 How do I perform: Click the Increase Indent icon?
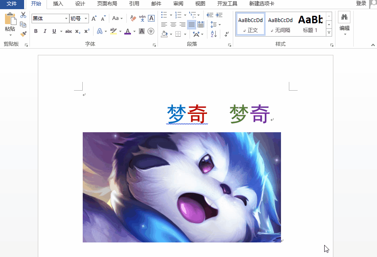[x=219, y=15]
